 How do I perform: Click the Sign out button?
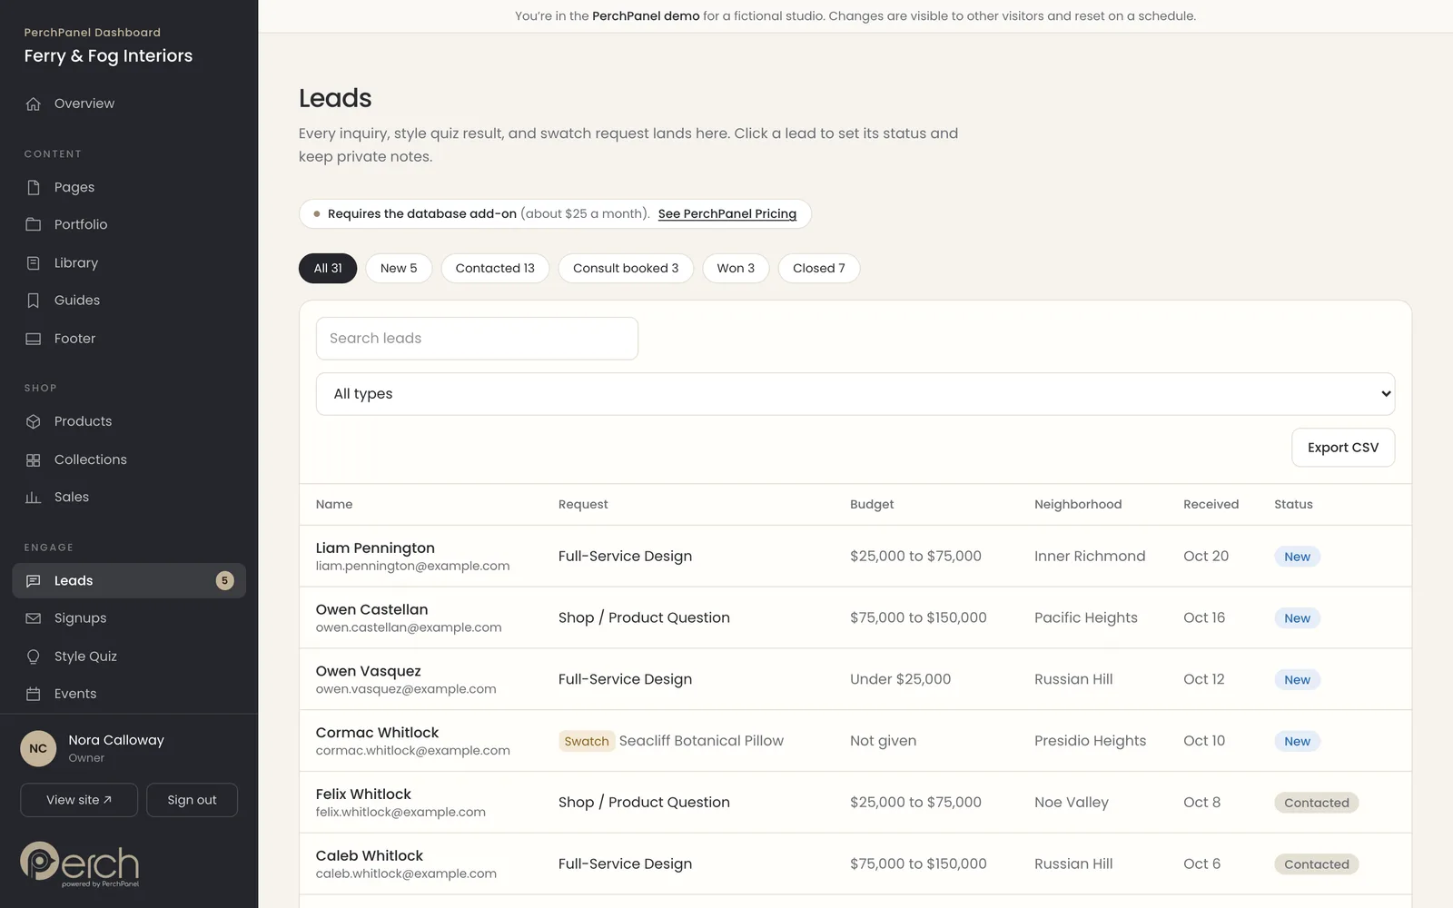(x=192, y=800)
